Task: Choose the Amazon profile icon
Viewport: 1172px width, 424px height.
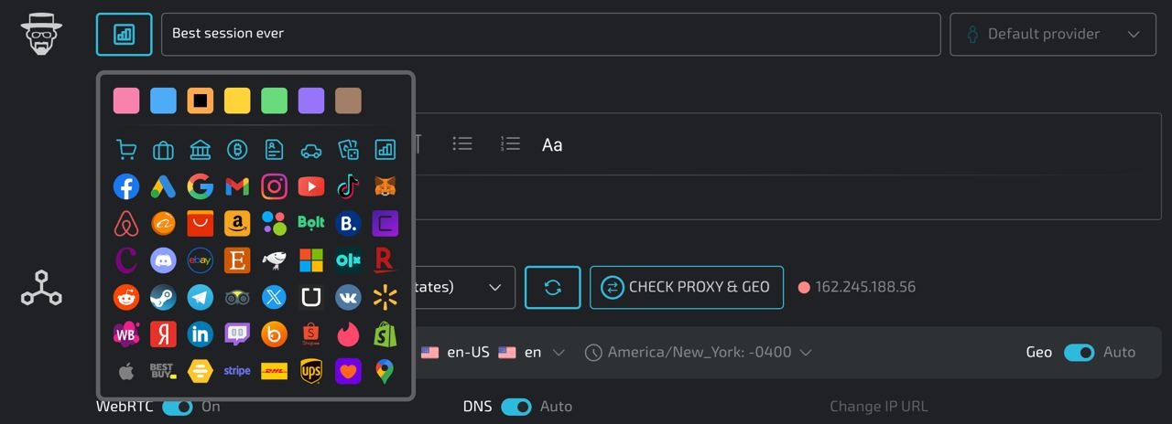Action: coord(237,224)
